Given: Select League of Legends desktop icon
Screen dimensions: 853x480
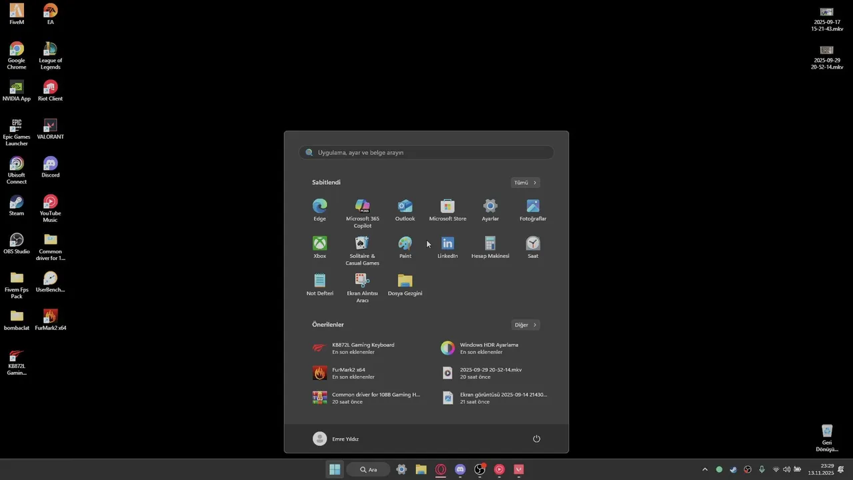Looking at the screenshot, I should click(x=50, y=56).
